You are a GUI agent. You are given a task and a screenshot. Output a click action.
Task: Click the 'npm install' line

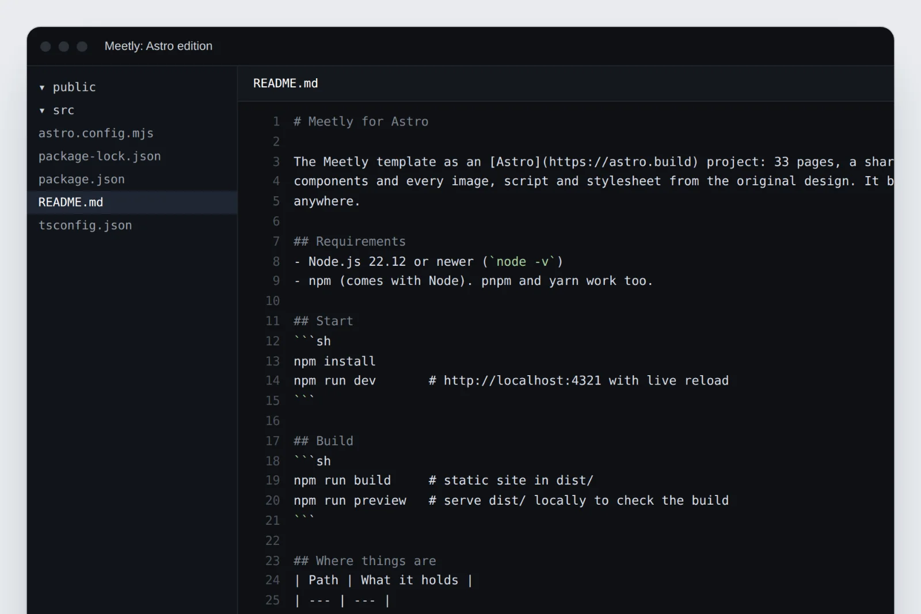[x=334, y=361]
